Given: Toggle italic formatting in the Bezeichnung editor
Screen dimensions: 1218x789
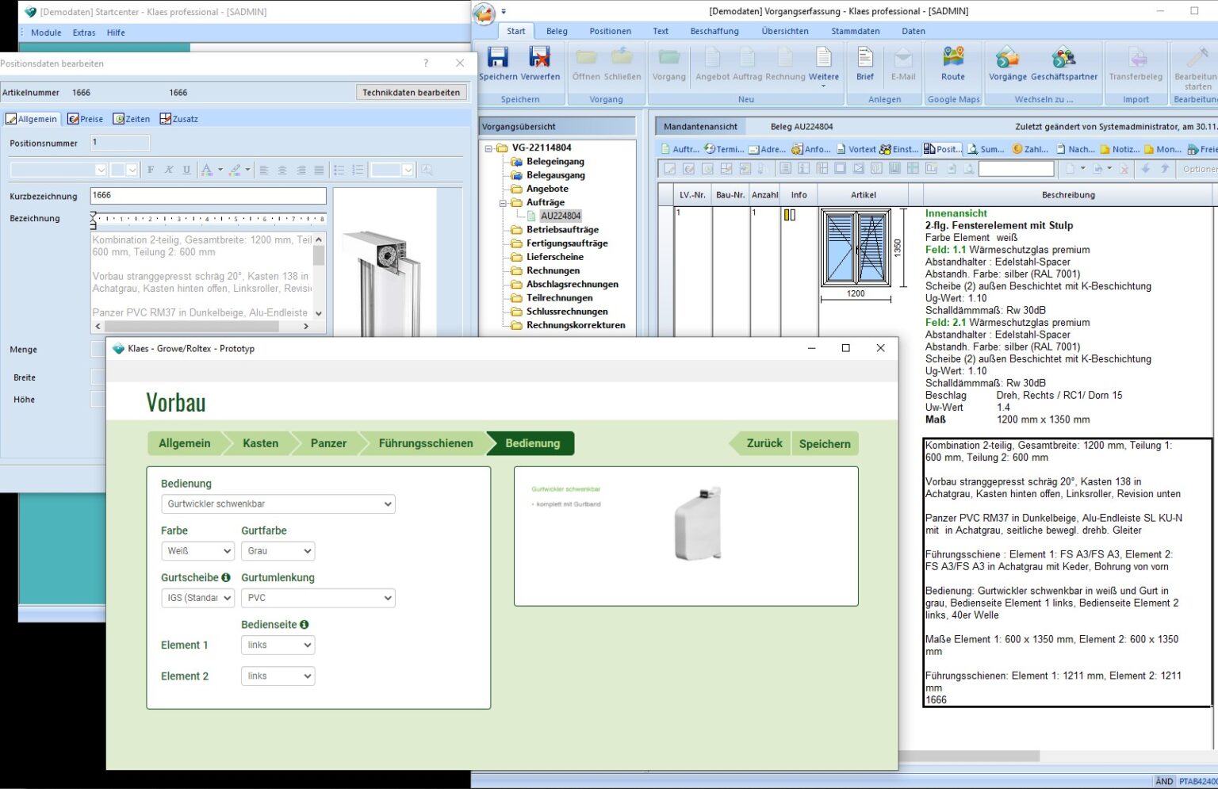Looking at the screenshot, I should [168, 169].
